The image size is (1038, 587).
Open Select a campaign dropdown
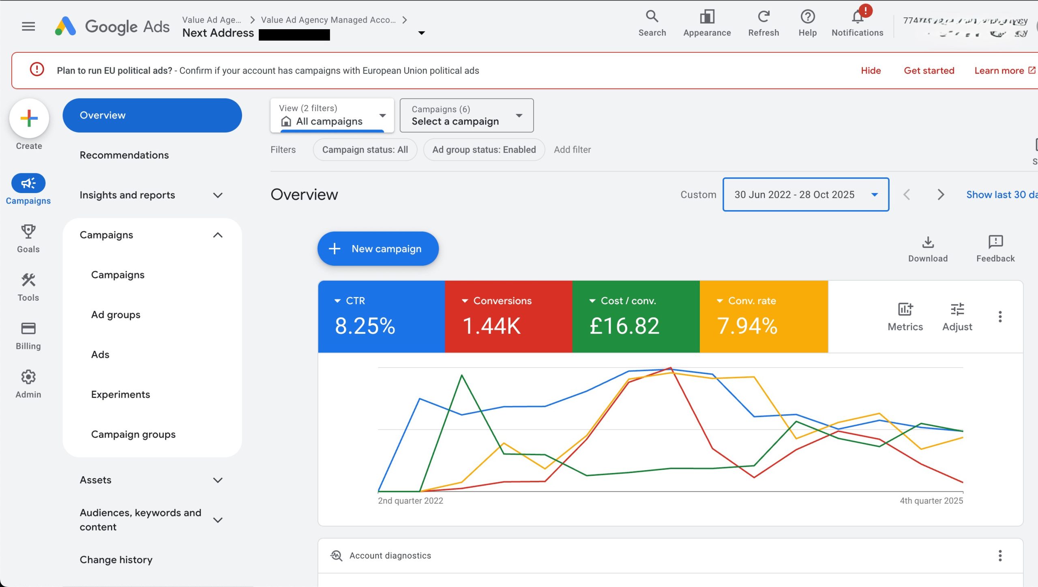tap(466, 116)
